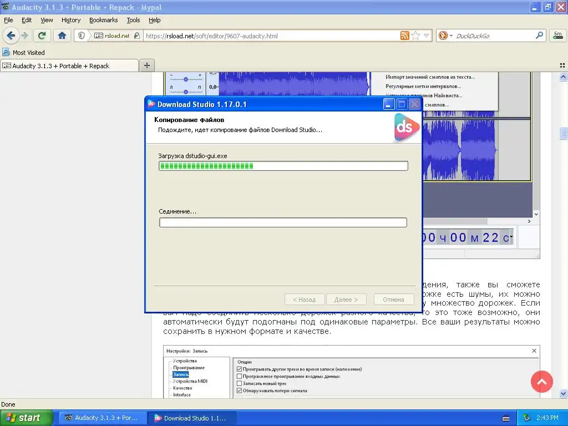Open the browser Home icon
The height and width of the screenshot is (426, 568).
click(x=62, y=35)
